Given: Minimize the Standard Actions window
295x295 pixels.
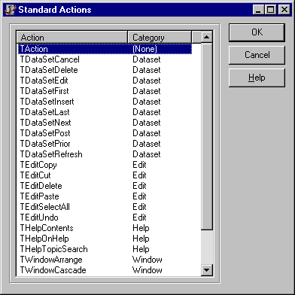Looking at the screenshot, I should click(258, 10).
